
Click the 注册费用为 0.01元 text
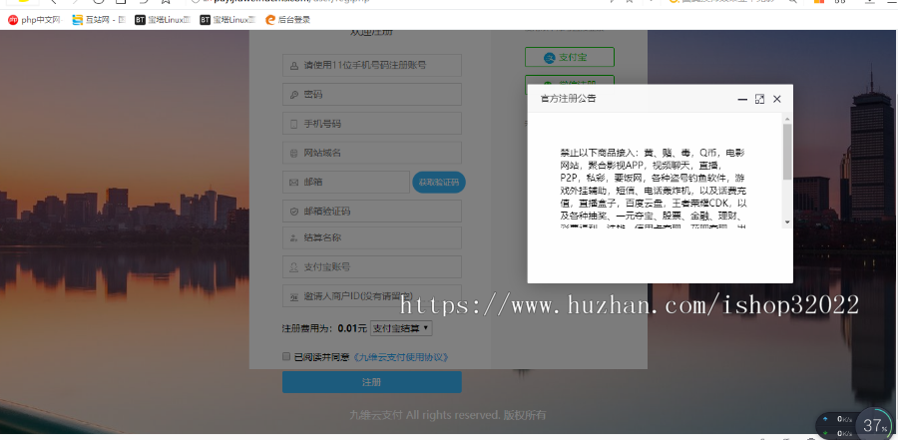pyautogui.click(x=324, y=329)
